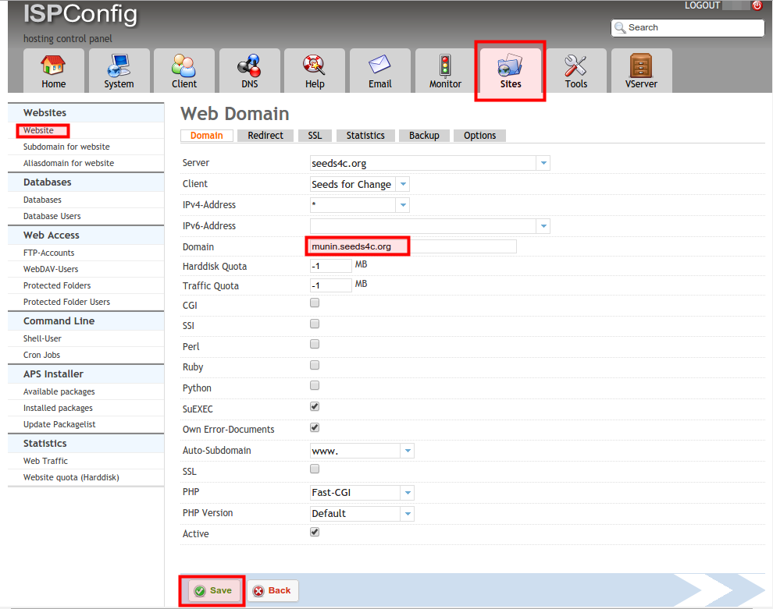Go to the Client module
Screen dimensions: 773x609
point(184,70)
